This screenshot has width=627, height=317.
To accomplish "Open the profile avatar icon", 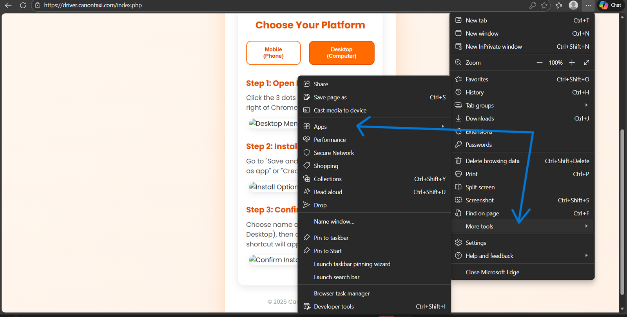I will pos(573,5).
